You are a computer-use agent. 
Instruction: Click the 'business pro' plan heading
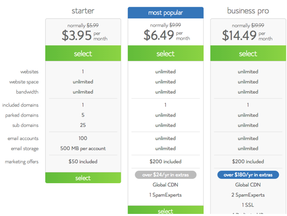[248, 11]
